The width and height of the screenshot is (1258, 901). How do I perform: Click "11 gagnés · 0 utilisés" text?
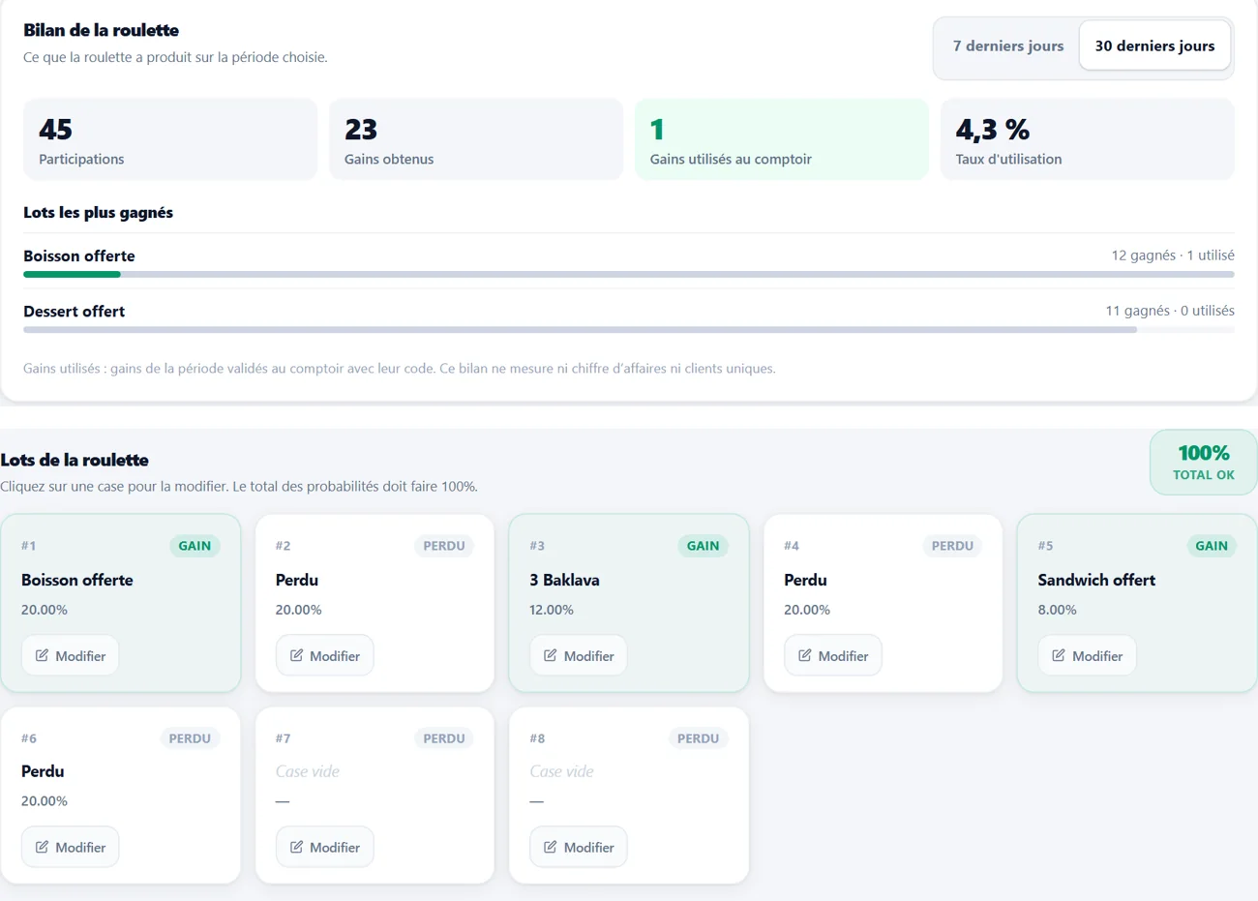coord(1170,311)
